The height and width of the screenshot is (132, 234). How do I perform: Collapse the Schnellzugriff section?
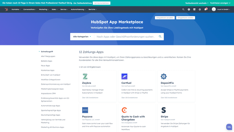(x=39, y=51)
